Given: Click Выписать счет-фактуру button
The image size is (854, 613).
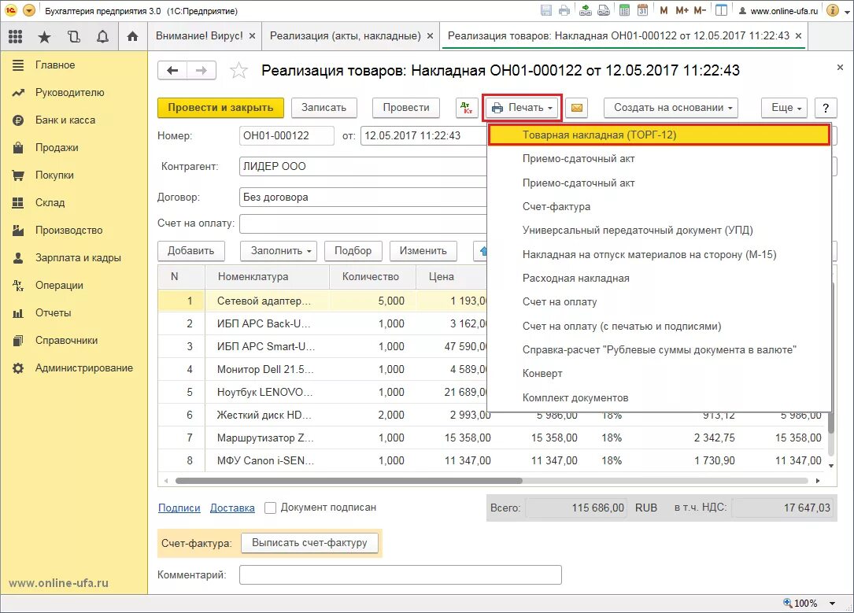Looking at the screenshot, I should tap(309, 543).
